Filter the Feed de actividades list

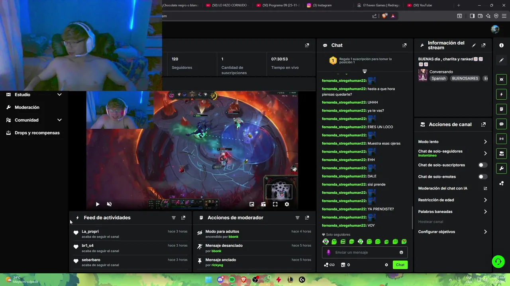point(174,218)
